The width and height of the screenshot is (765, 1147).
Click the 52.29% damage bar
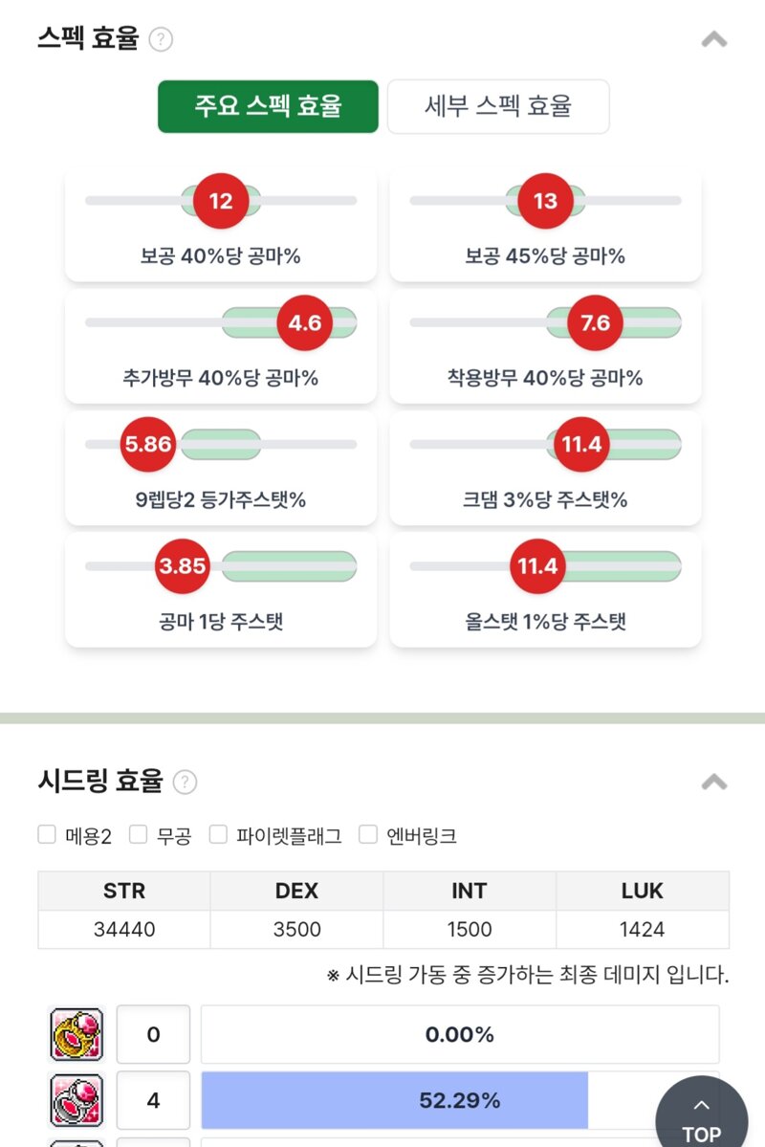point(460,1100)
